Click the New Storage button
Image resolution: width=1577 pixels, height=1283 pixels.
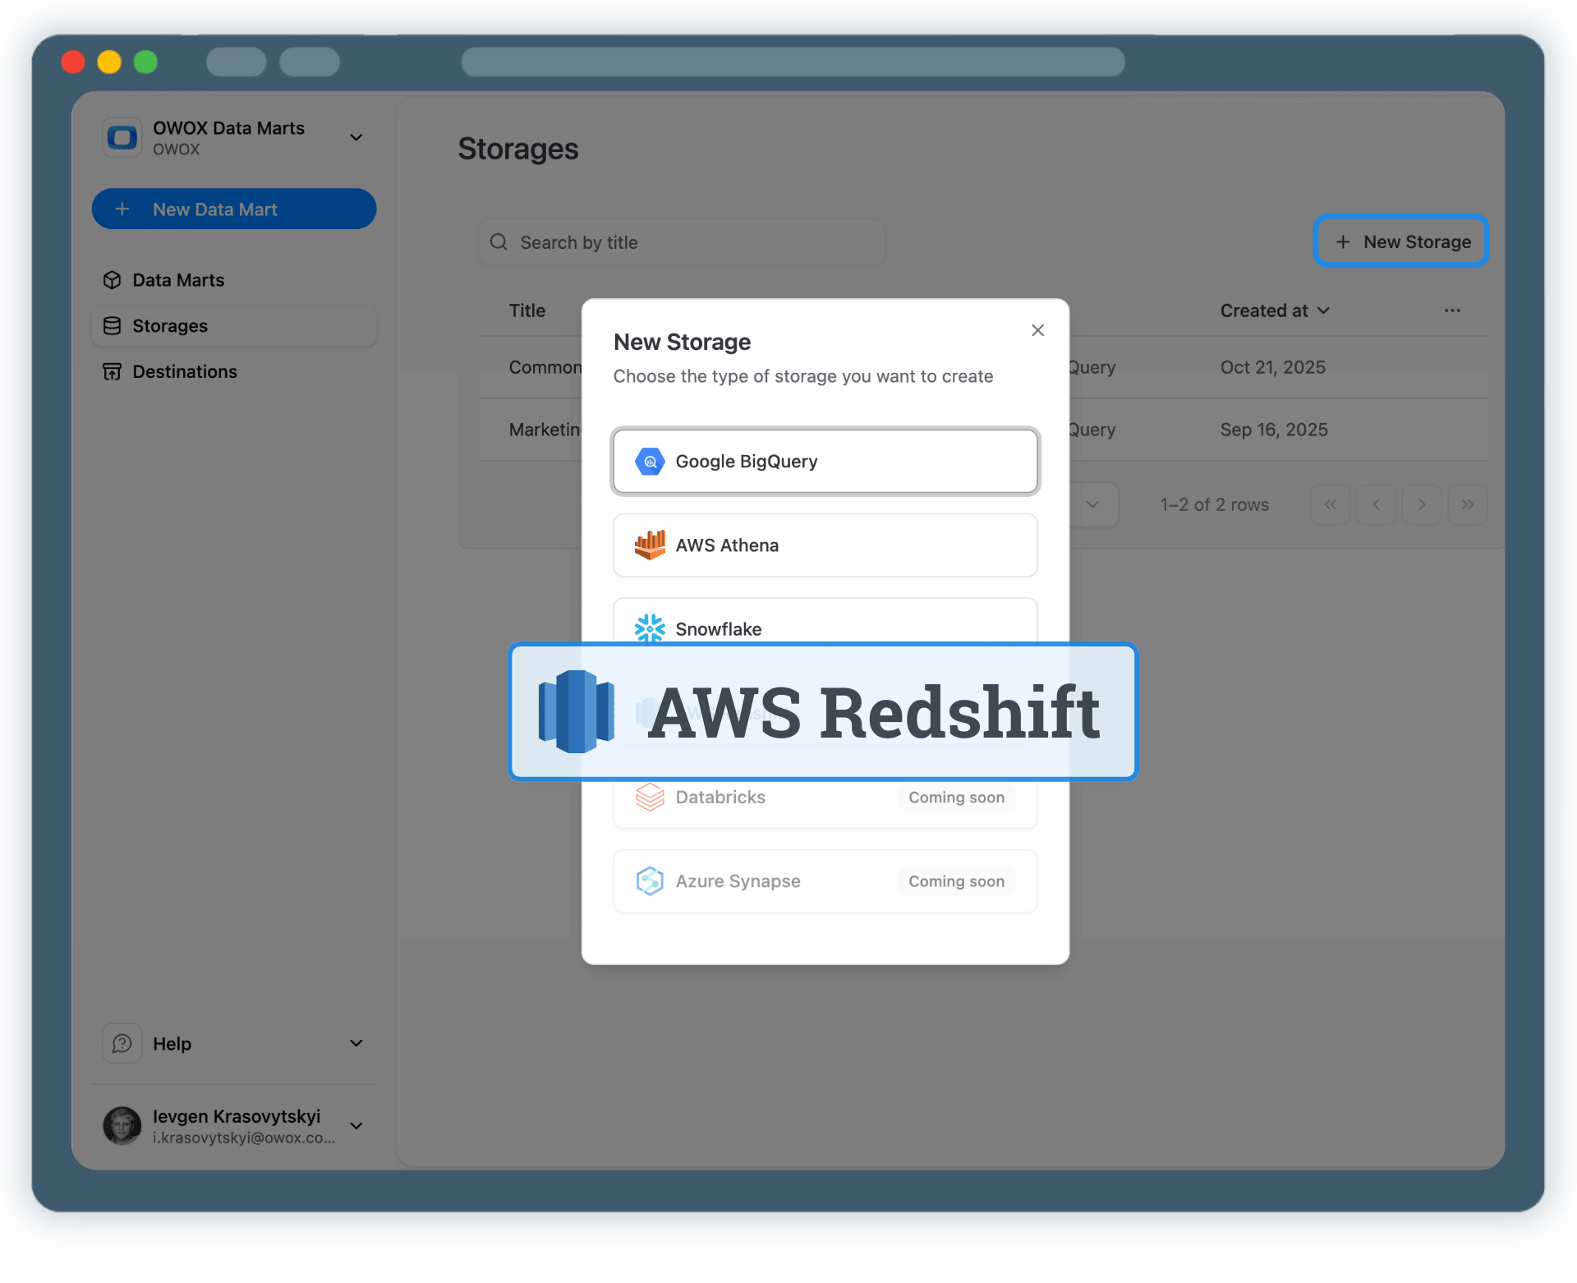[1400, 241]
